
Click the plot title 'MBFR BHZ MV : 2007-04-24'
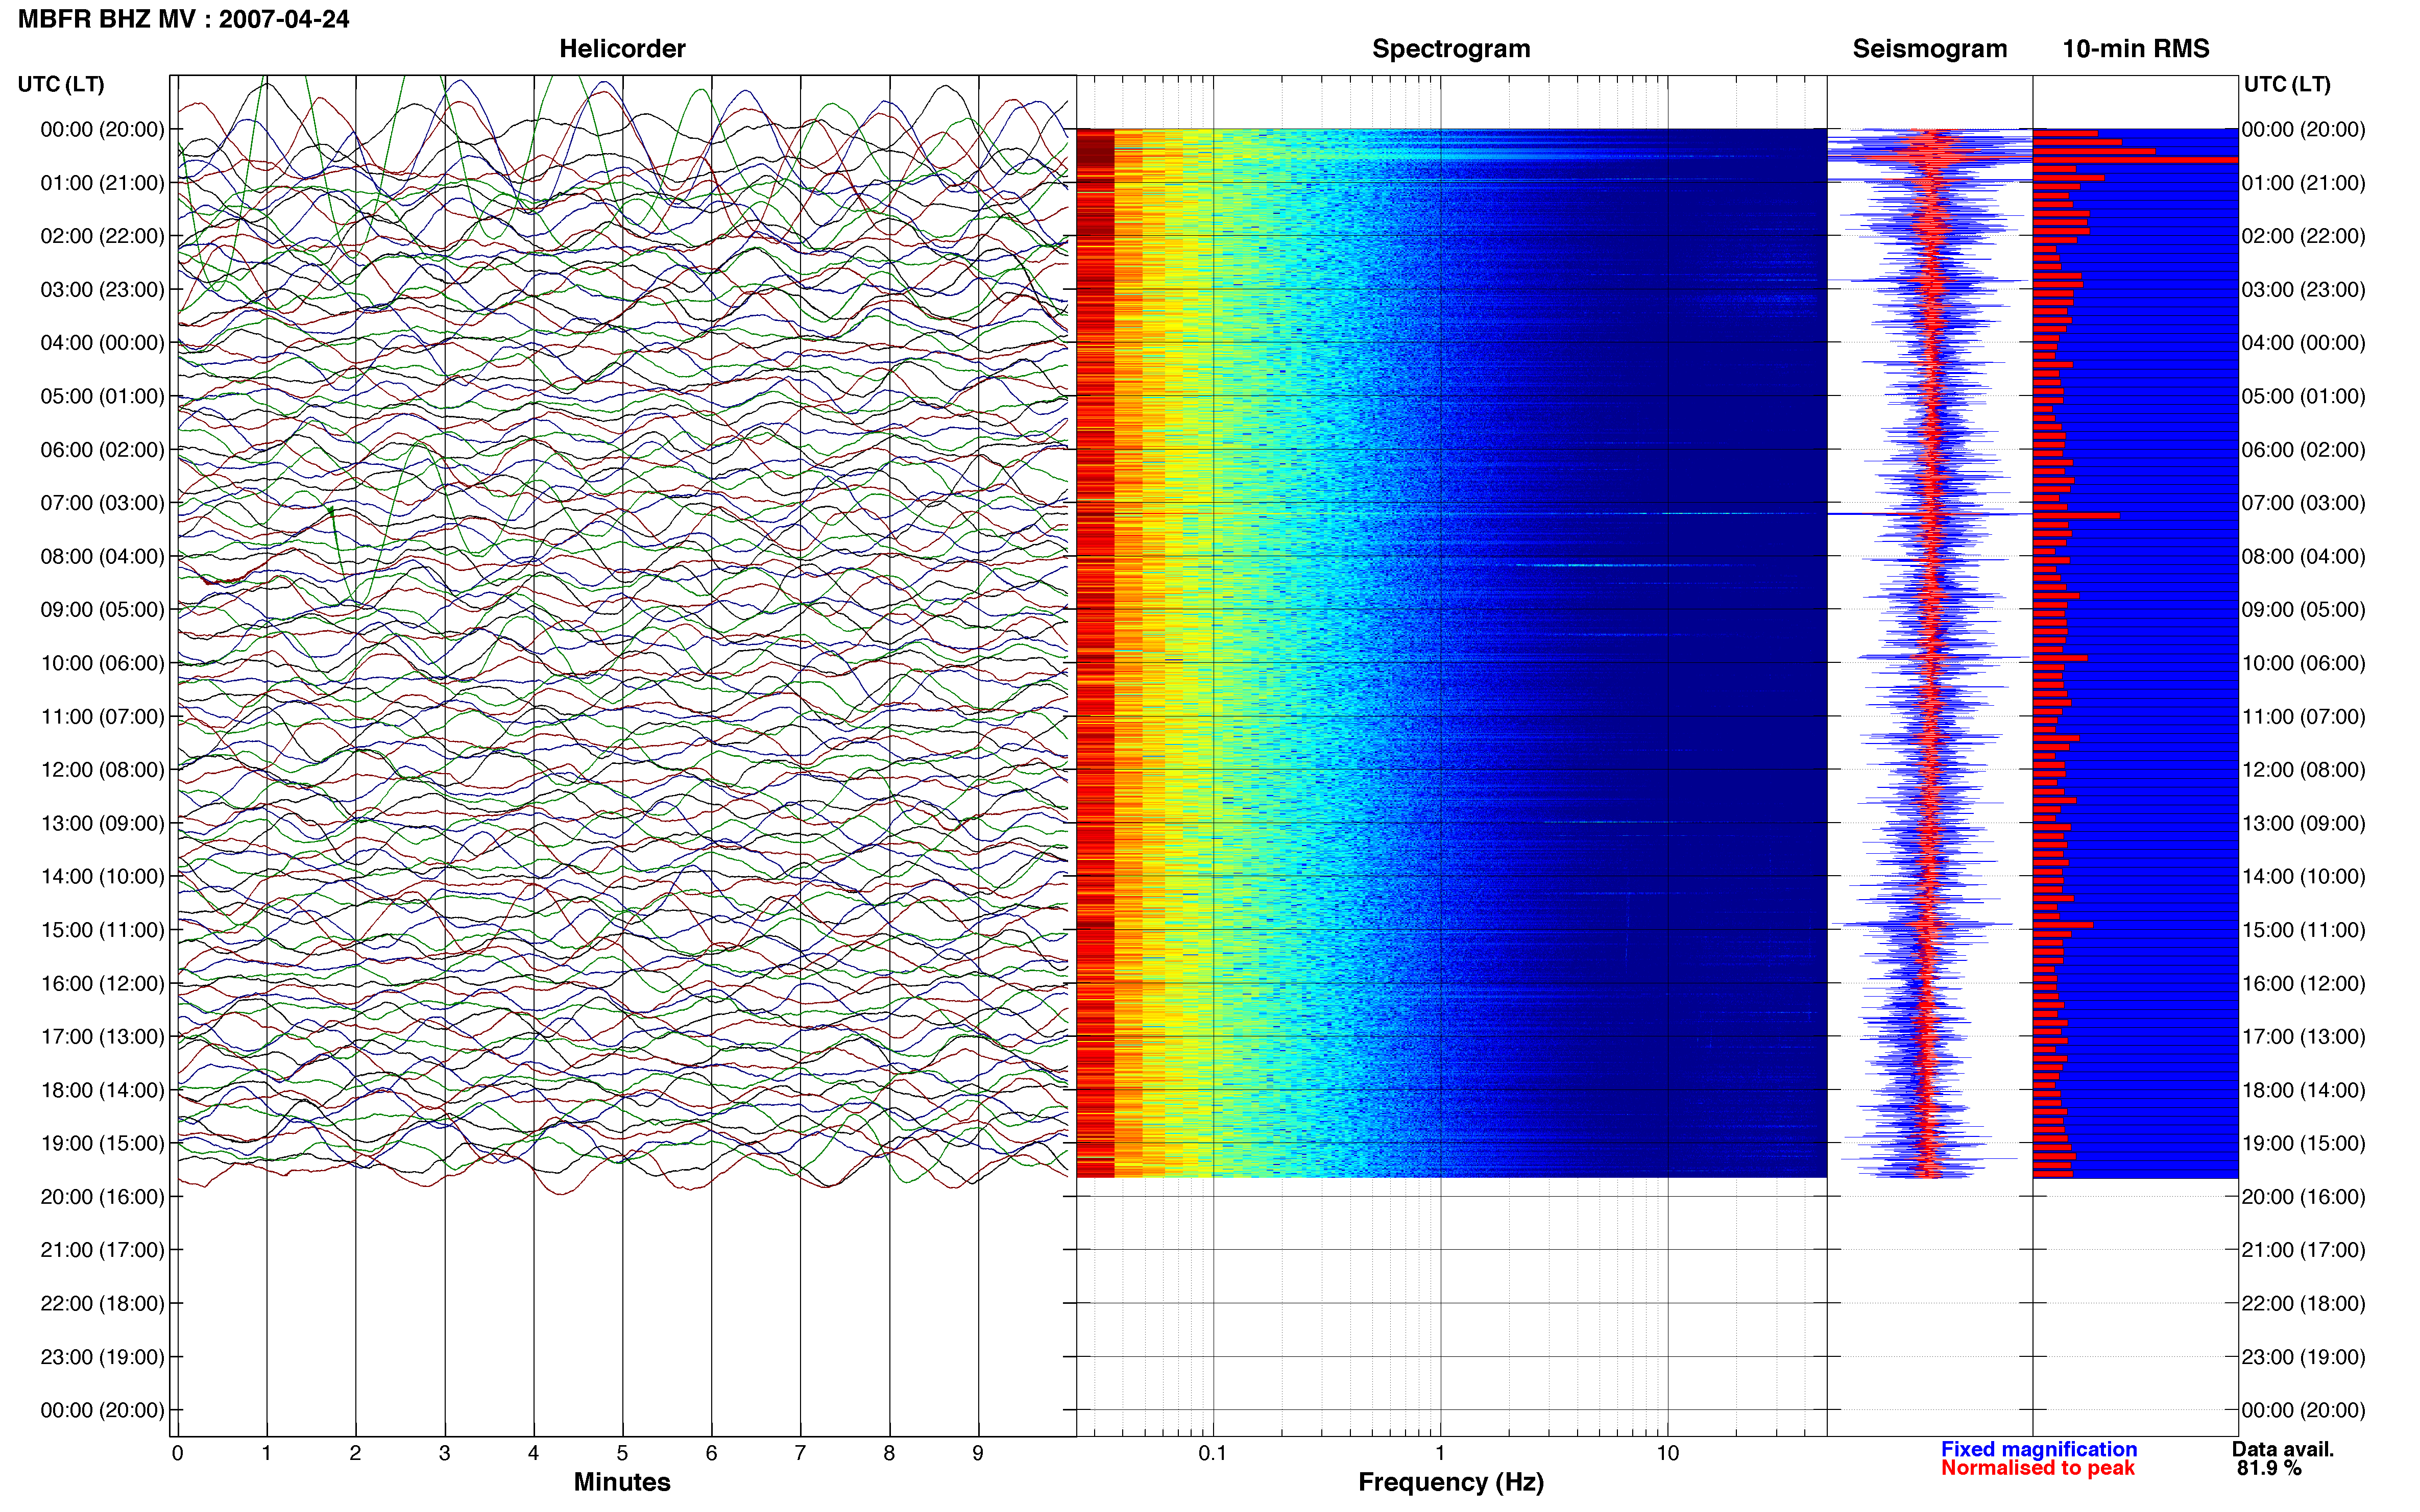pyautogui.click(x=184, y=19)
